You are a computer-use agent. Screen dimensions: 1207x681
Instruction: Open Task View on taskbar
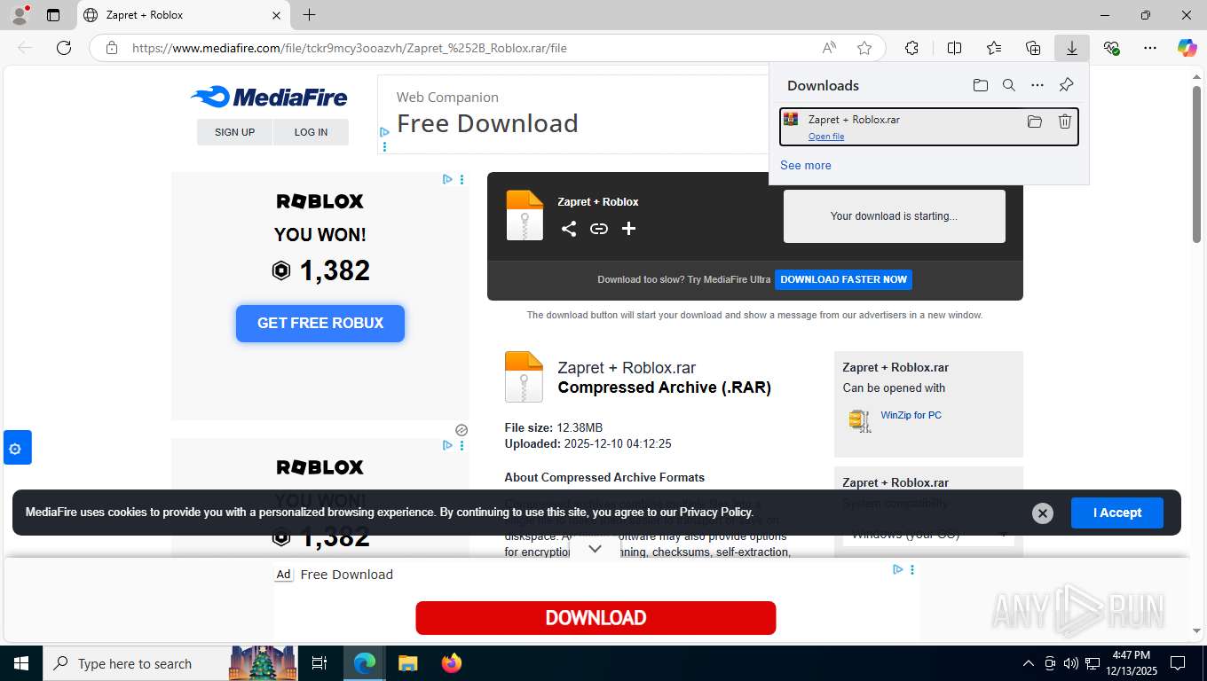tap(319, 663)
